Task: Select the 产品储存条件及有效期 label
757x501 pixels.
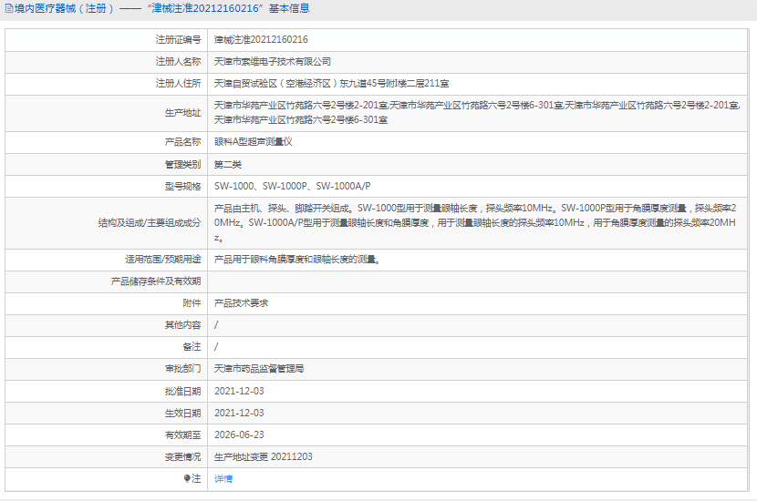Action: (155, 281)
